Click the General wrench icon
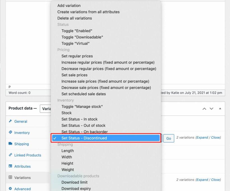 10,121
